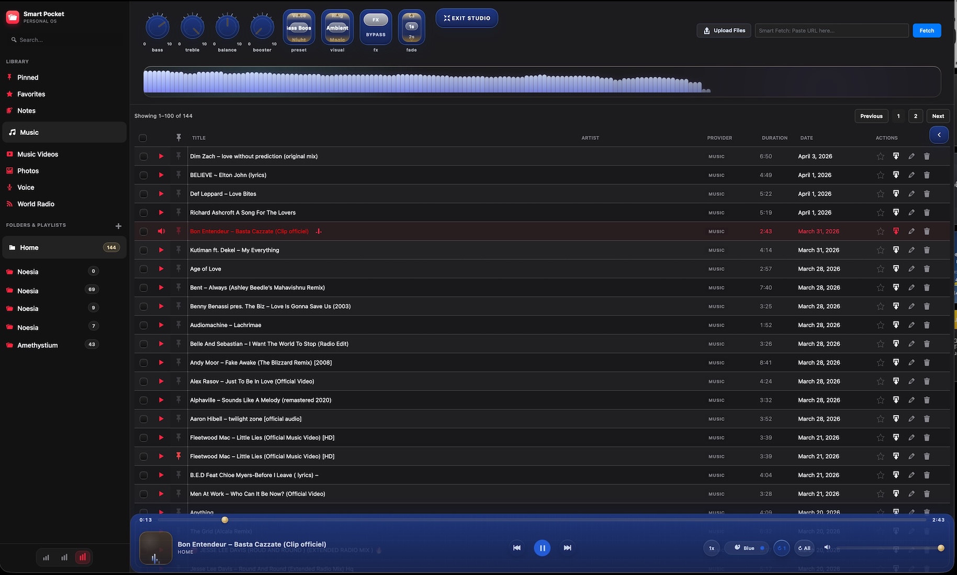The height and width of the screenshot is (575, 957).
Task: Click the playback progress bar
Action: [x=542, y=520]
